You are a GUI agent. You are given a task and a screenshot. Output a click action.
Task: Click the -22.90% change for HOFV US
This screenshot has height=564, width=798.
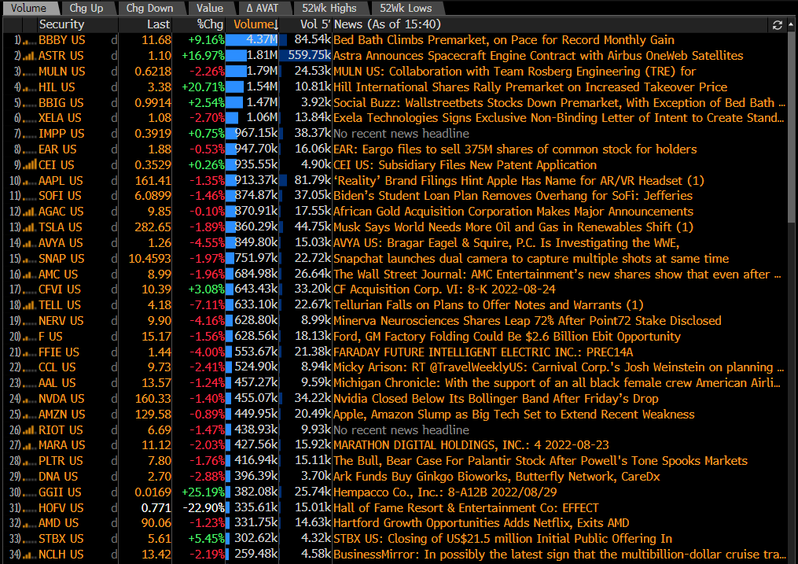tap(204, 508)
